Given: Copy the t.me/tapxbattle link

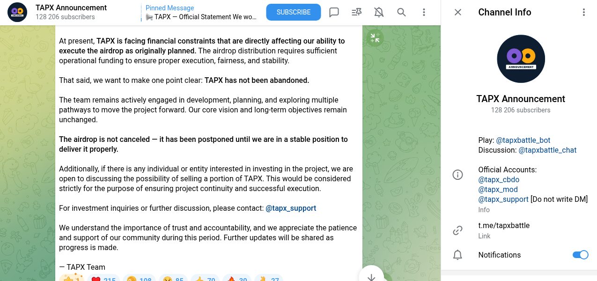Looking at the screenshot, I should coord(504,225).
